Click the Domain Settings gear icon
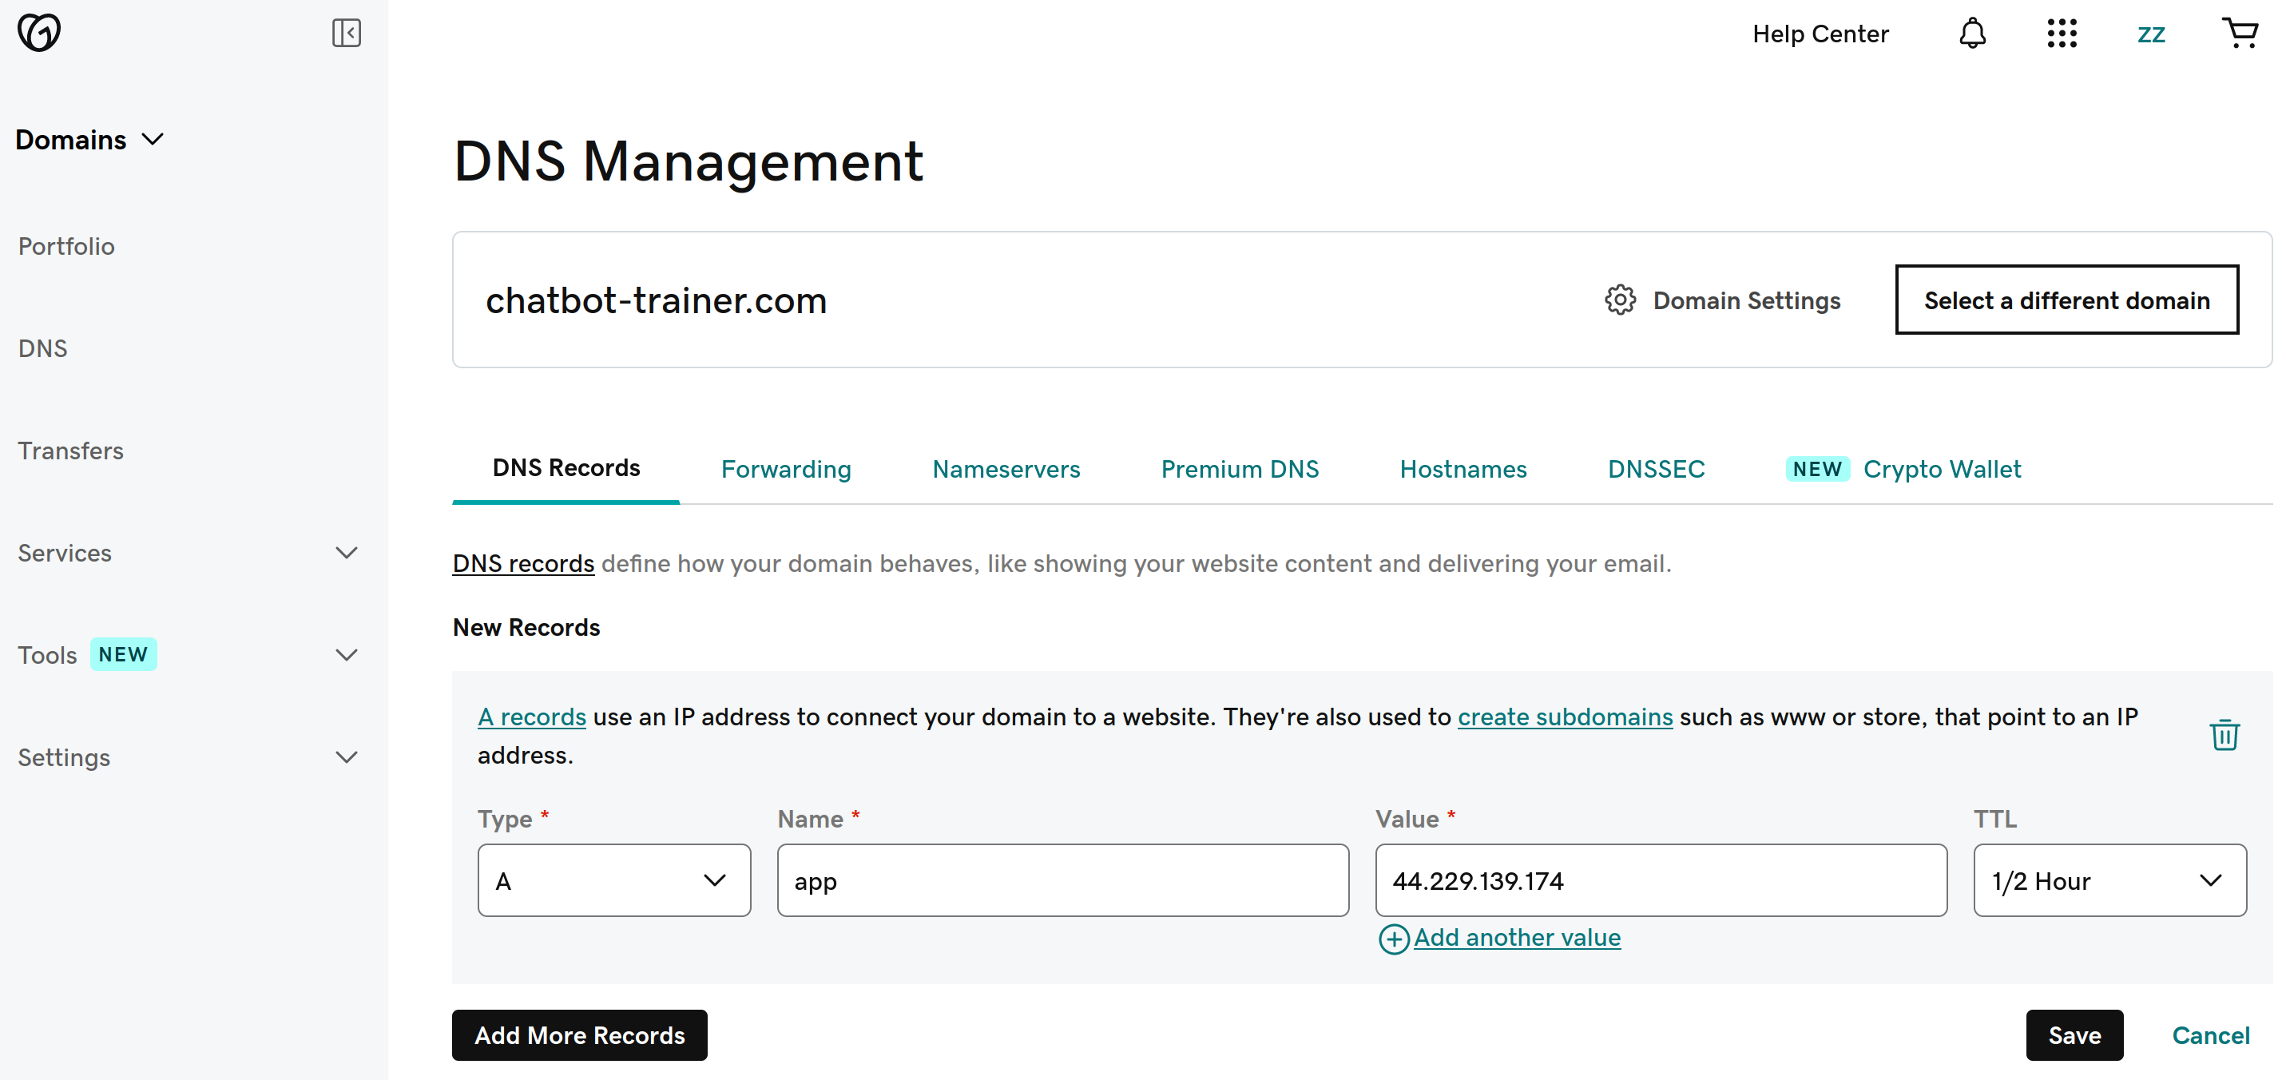The height and width of the screenshot is (1080, 2286). click(1620, 300)
